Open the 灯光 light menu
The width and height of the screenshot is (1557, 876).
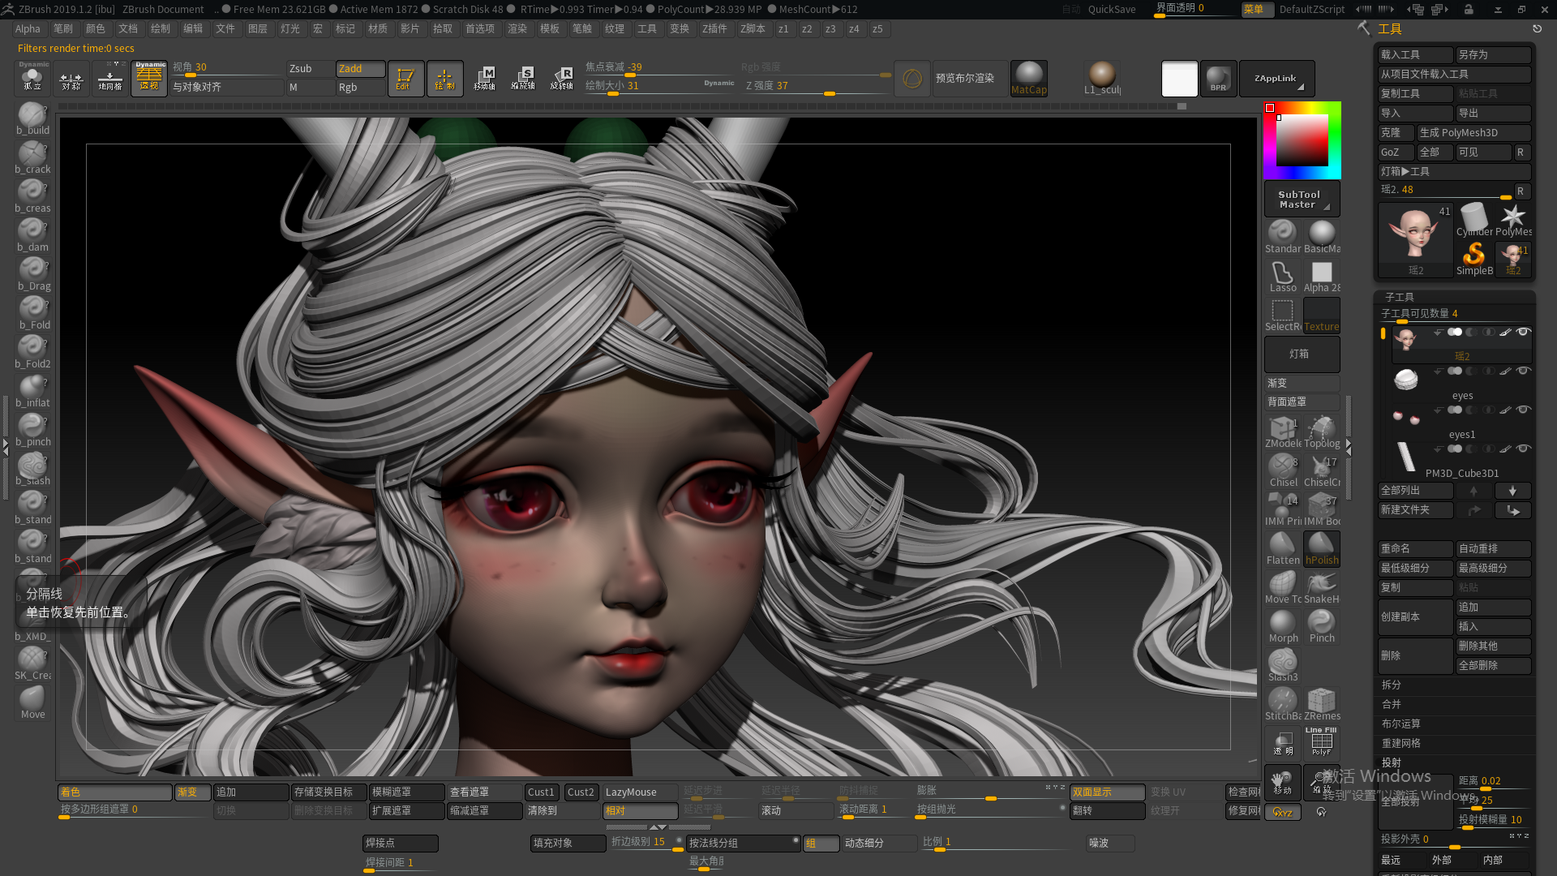pyautogui.click(x=290, y=29)
